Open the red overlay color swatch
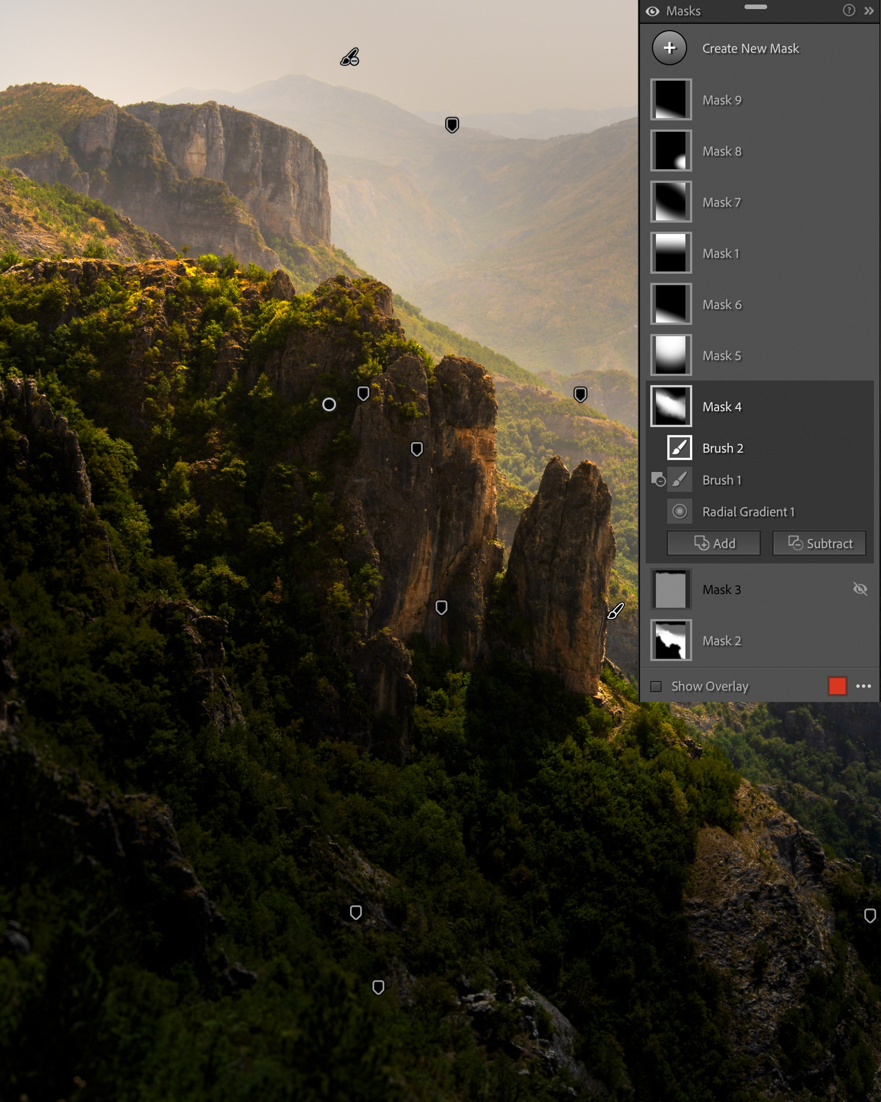The image size is (881, 1102). click(x=837, y=686)
